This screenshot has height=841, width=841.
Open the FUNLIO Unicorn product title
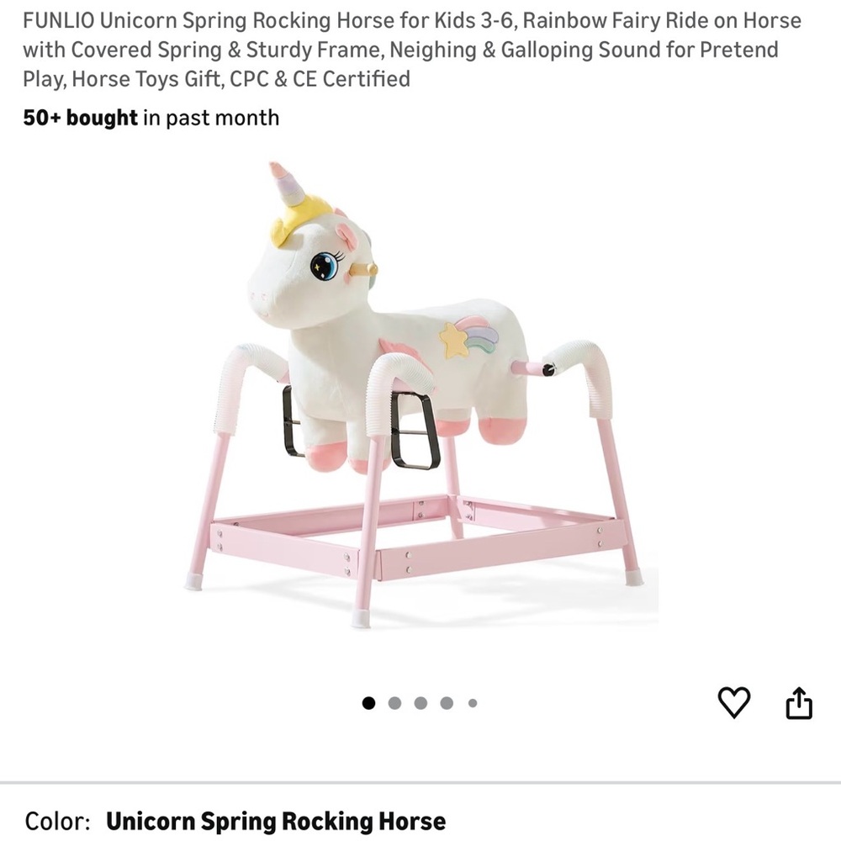(412, 50)
